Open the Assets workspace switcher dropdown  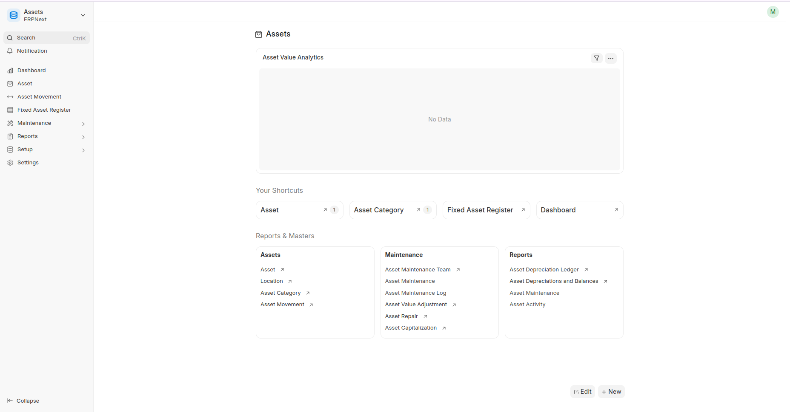click(x=83, y=15)
